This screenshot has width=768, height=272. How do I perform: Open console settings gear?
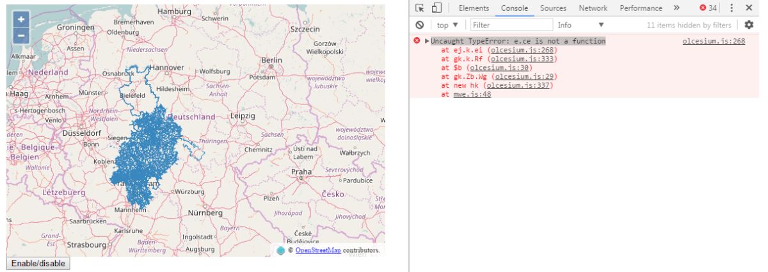pos(749,25)
